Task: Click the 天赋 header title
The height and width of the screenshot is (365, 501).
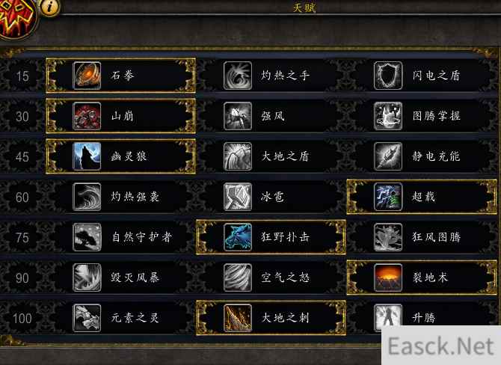Action: tap(304, 7)
